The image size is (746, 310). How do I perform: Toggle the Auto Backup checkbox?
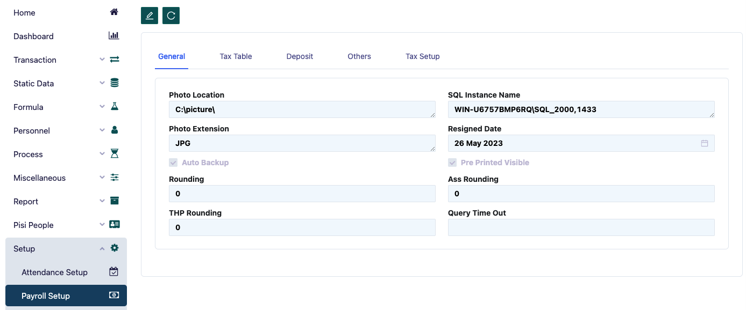point(173,163)
